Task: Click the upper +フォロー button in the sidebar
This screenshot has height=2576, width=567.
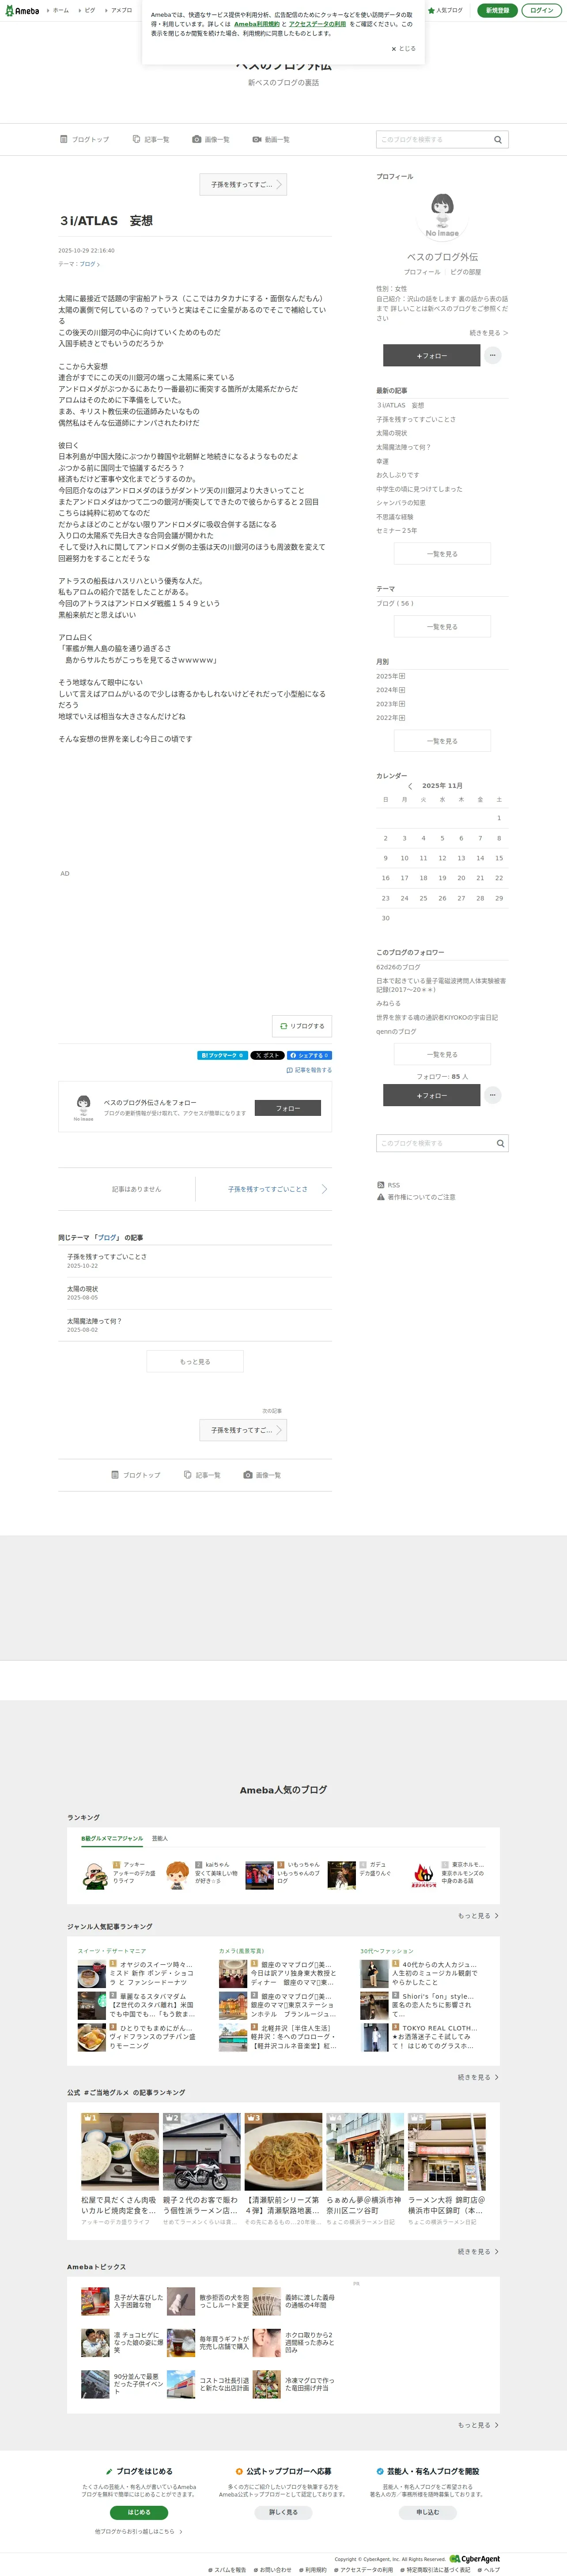Action: [x=431, y=355]
